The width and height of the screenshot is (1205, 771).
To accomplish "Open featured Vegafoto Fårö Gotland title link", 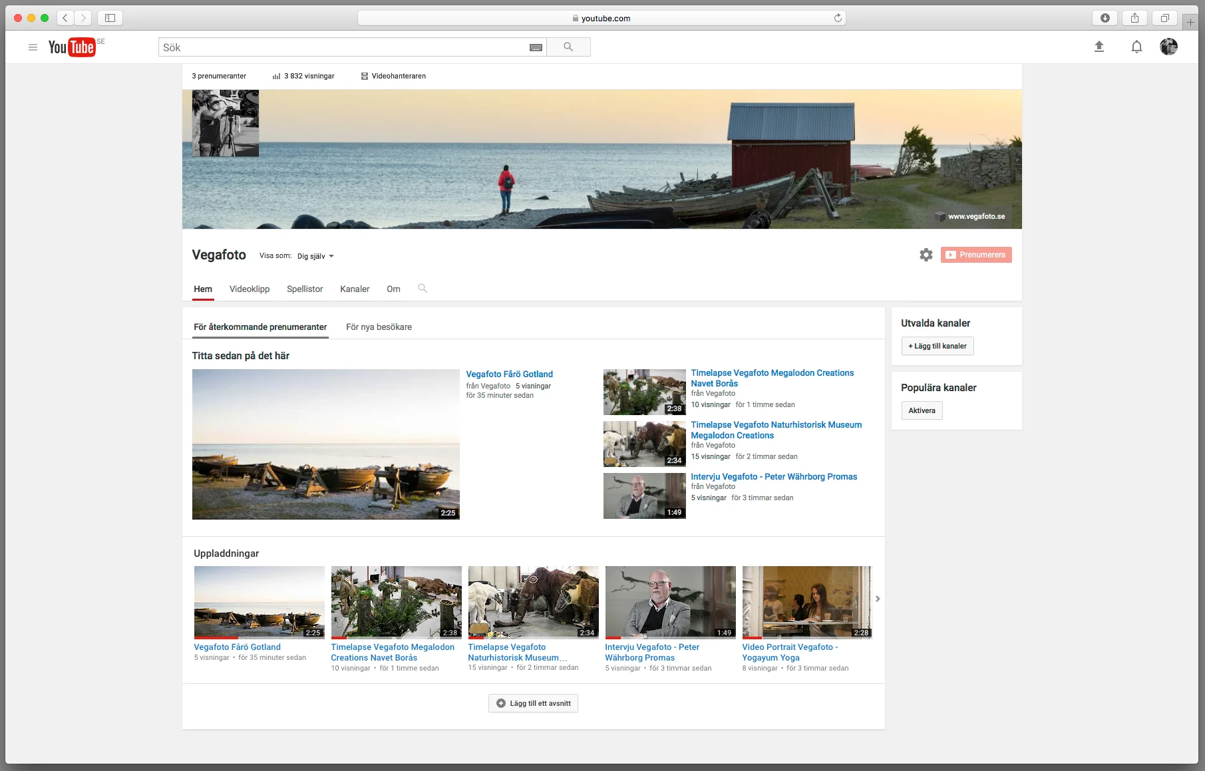I will tap(509, 374).
